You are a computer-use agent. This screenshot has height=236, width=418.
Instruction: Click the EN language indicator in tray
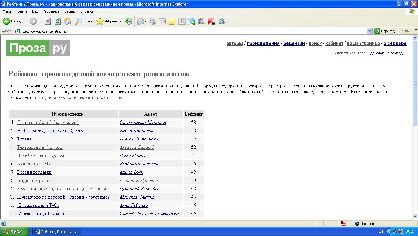point(381,231)
